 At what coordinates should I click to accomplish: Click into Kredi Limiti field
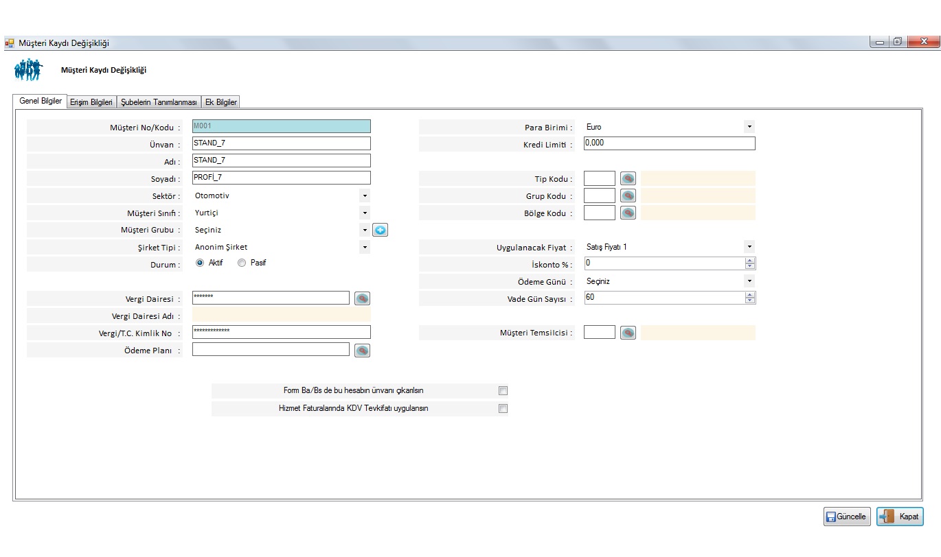670,143
